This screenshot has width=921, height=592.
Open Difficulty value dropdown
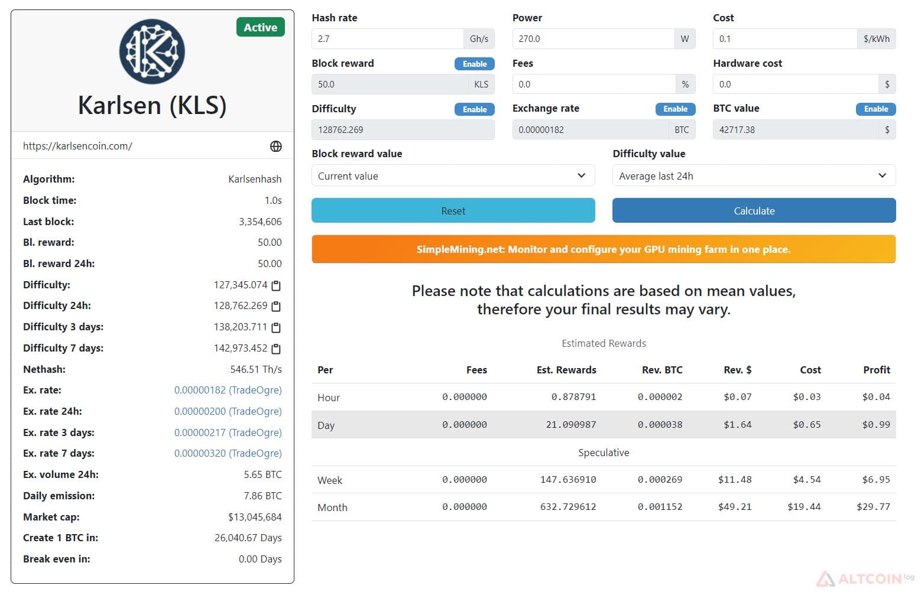click(x=754, y=175)
